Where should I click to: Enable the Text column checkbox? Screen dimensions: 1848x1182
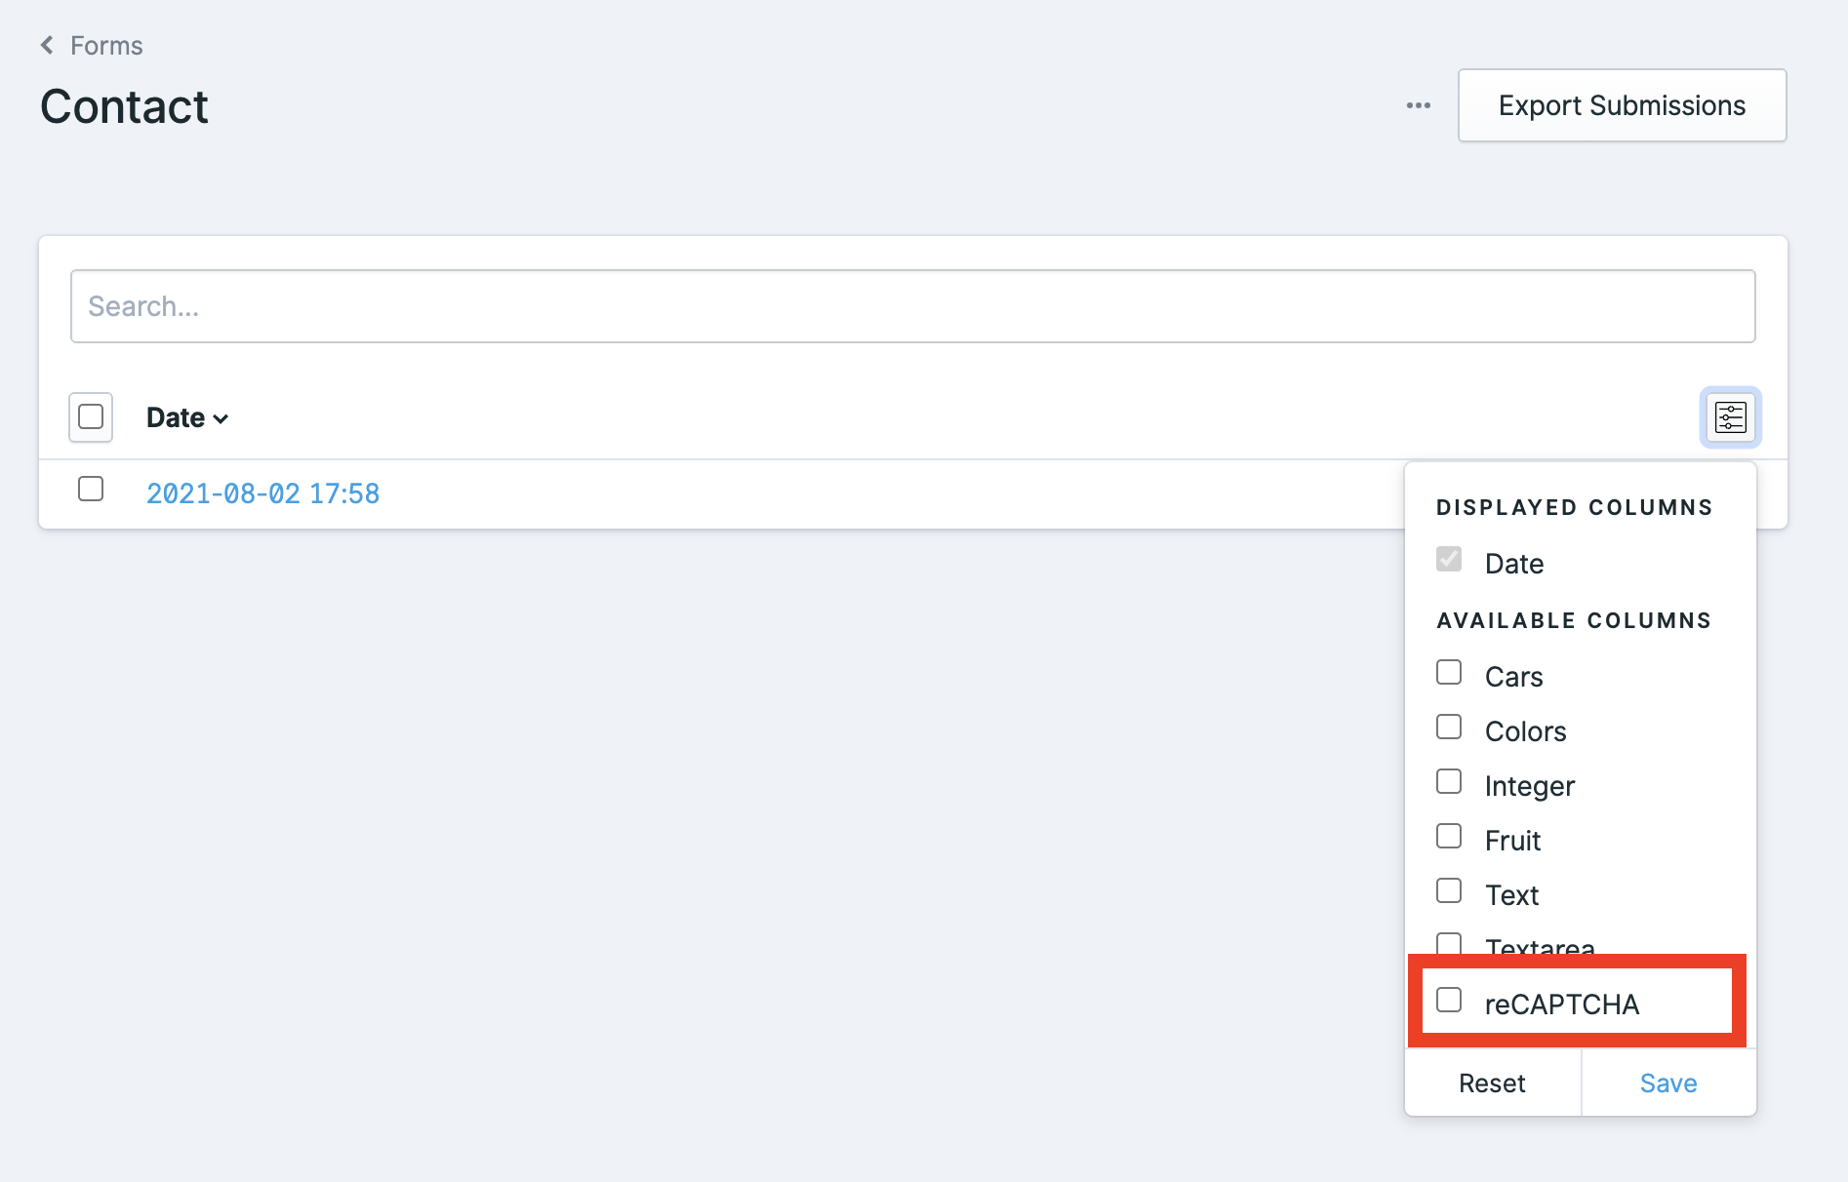point(1449,890)
